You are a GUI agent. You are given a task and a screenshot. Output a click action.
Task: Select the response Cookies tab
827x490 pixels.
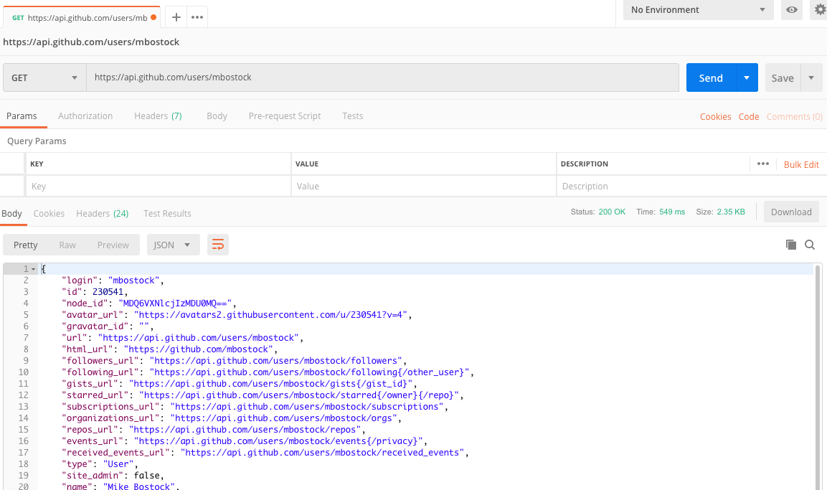tap(49, 214)
